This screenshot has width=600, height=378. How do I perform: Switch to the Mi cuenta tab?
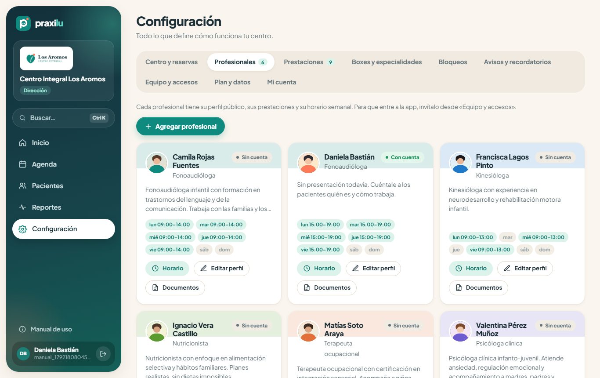282,82
